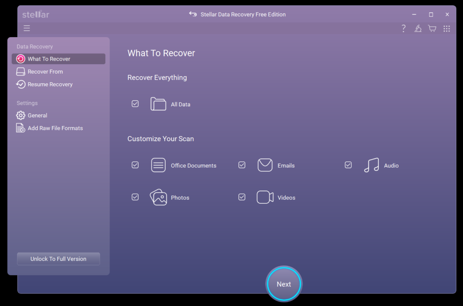Screen dimensions: 463x306
Task: Disable the Audio checkbox
Action: (x=348, y=165)
